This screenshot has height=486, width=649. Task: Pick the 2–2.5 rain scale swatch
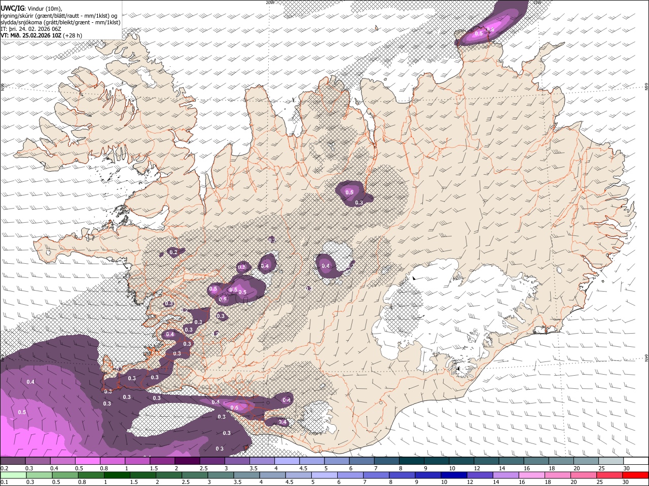(169, 475)
